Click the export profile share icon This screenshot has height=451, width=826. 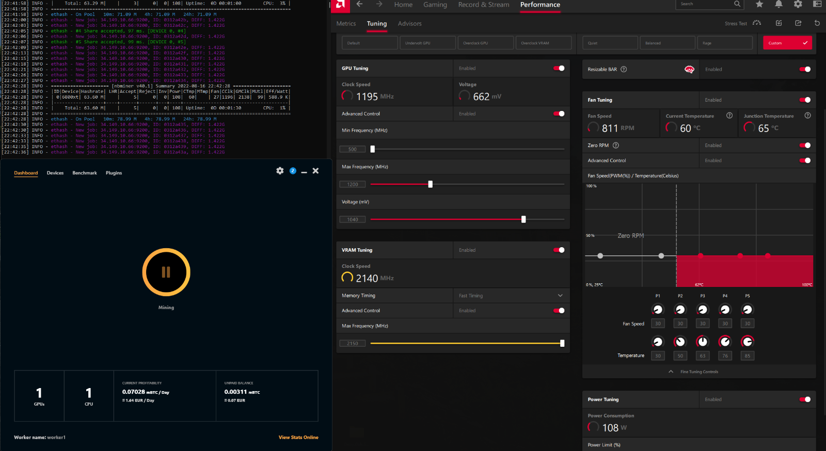pyautogui.click(x=798, y=23)
